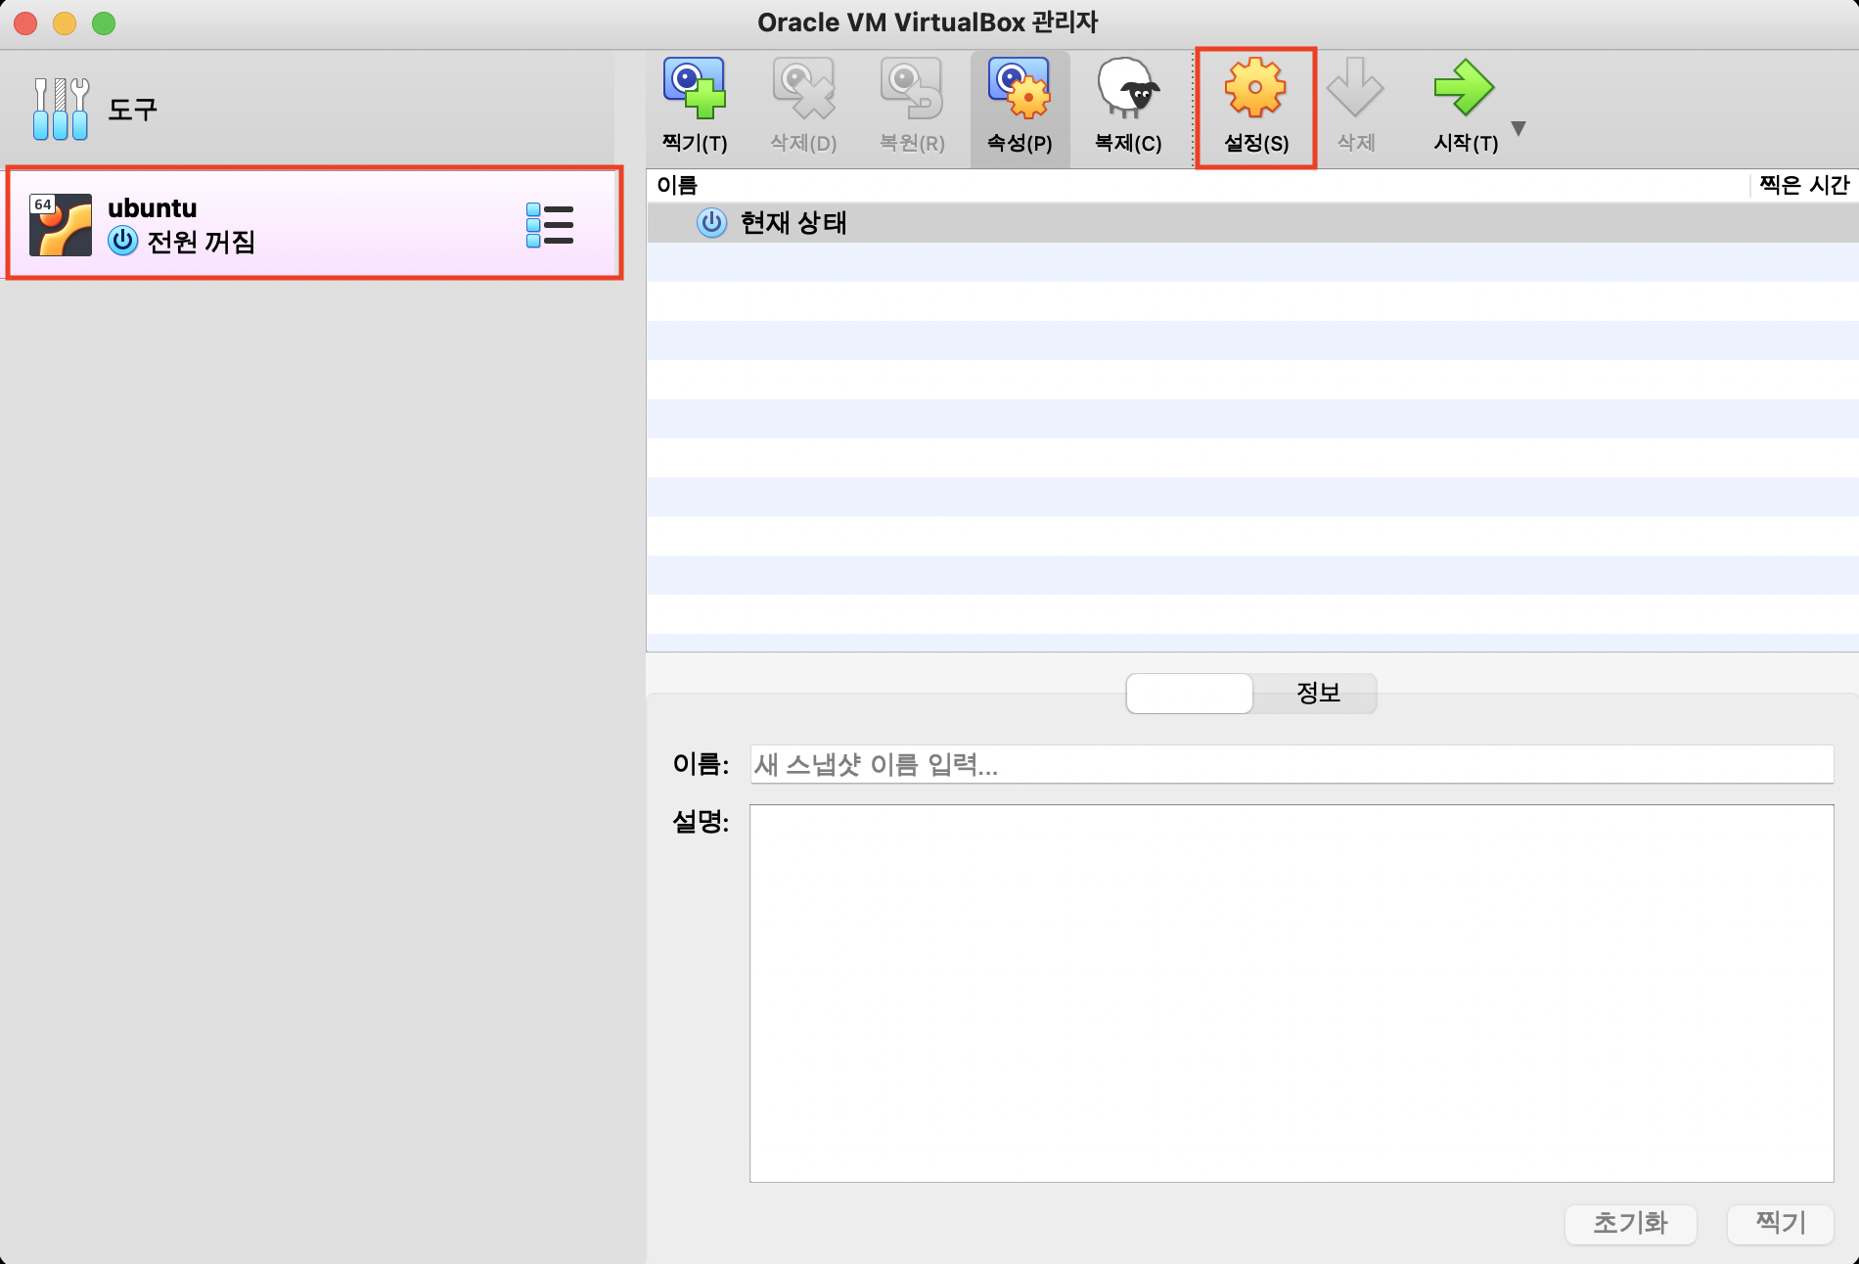Switch to the 정보 tab

(1316, 693)
